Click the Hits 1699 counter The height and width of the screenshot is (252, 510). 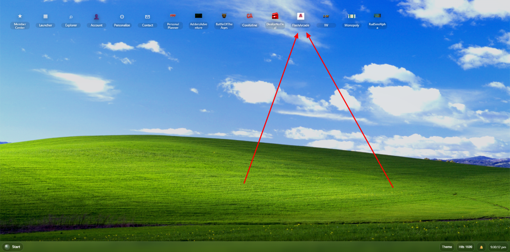click(465, 247)
